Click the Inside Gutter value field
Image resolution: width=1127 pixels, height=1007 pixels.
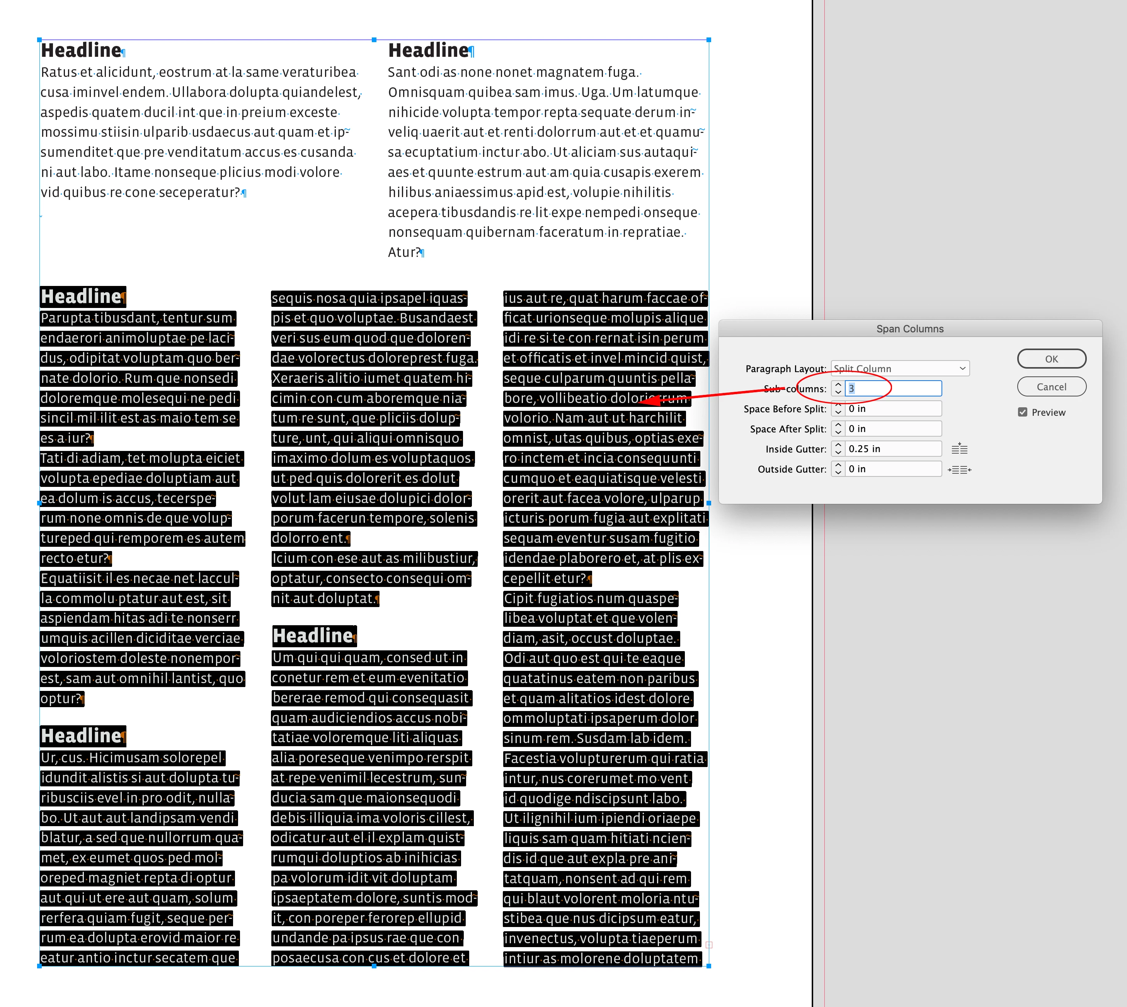point(893,449)
